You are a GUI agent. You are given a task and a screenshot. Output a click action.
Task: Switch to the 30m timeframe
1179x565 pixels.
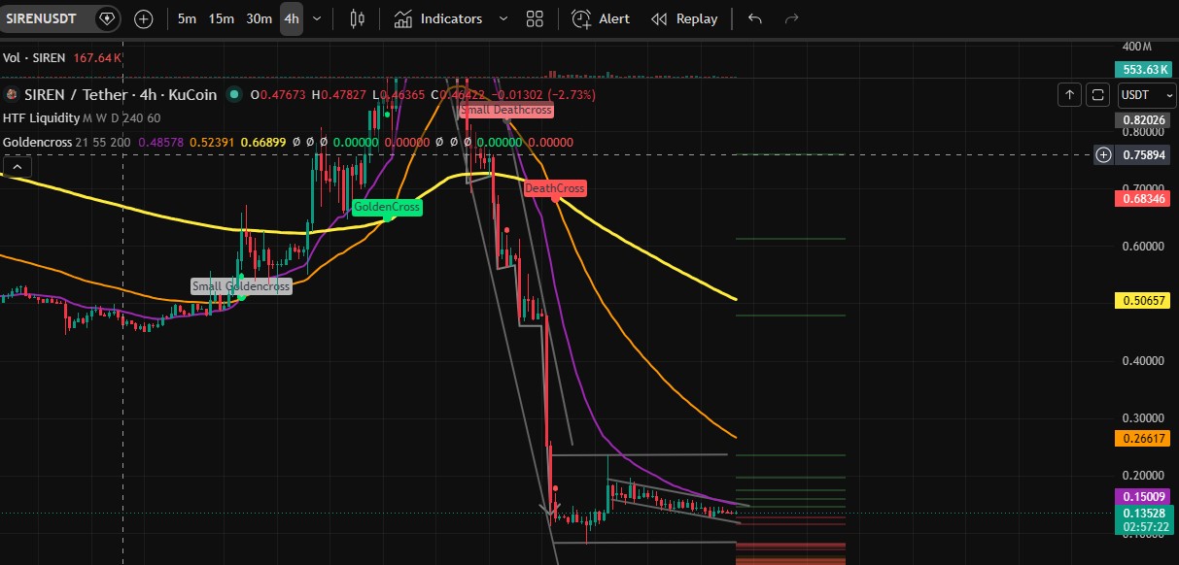[x=259, y=18]
